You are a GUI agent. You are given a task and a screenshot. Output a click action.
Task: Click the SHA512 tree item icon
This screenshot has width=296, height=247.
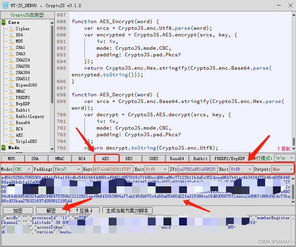(11, 79)
